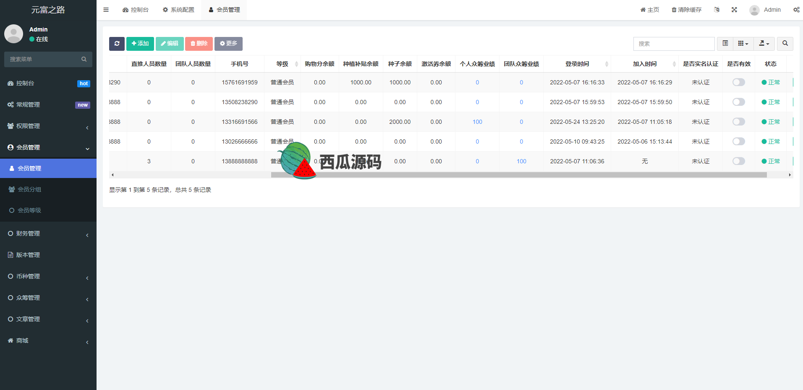Click 正常 status in 13888888888 row
Screen dimensions: 803x390
tap(771, 161)
